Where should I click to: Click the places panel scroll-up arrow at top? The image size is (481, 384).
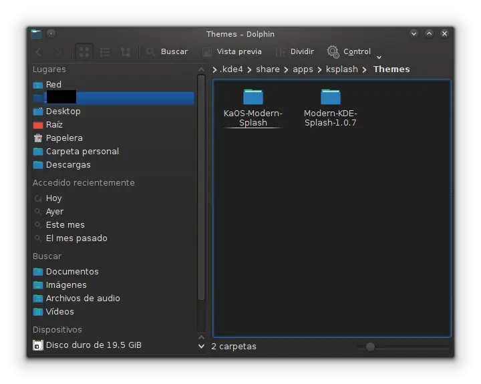[201, 69]
